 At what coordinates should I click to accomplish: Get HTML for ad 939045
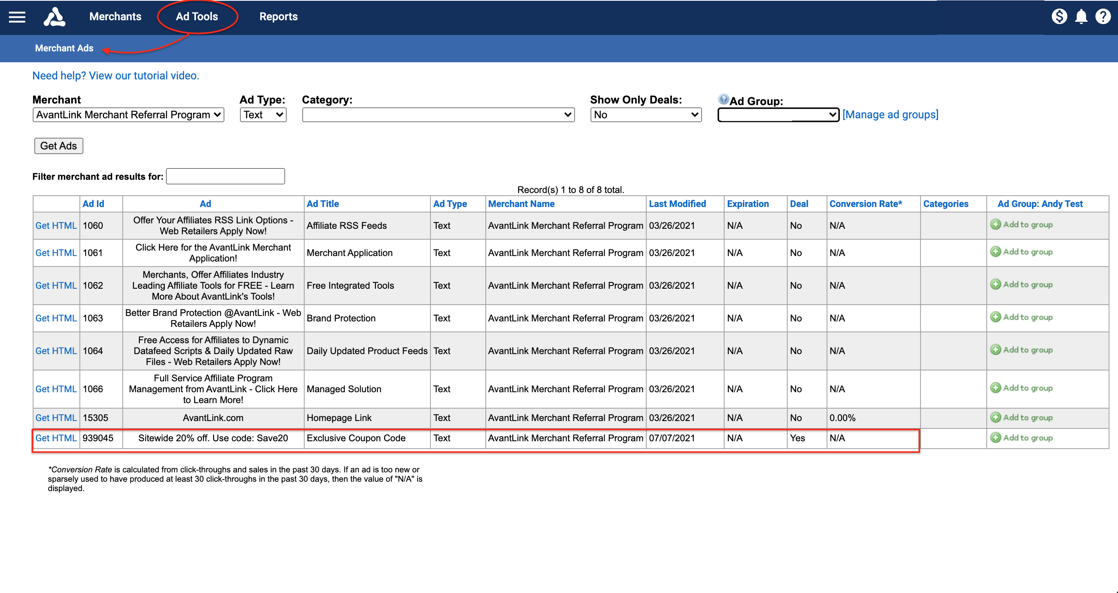point(56,438)
